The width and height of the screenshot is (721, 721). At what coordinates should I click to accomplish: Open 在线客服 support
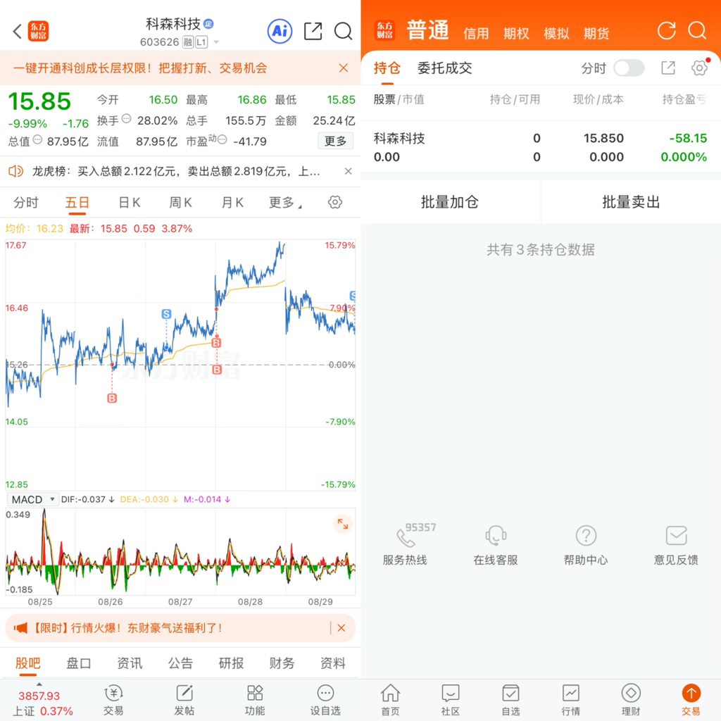point(496,545)
